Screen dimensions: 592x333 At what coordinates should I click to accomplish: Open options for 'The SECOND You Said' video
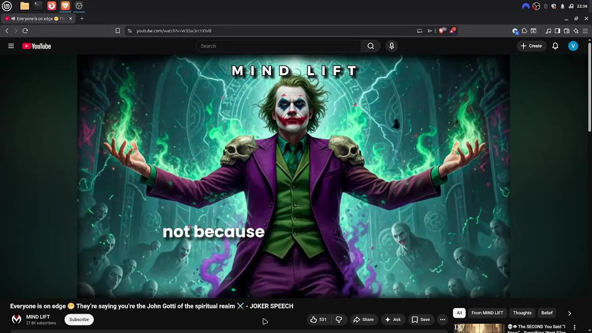tap(574, 327)
